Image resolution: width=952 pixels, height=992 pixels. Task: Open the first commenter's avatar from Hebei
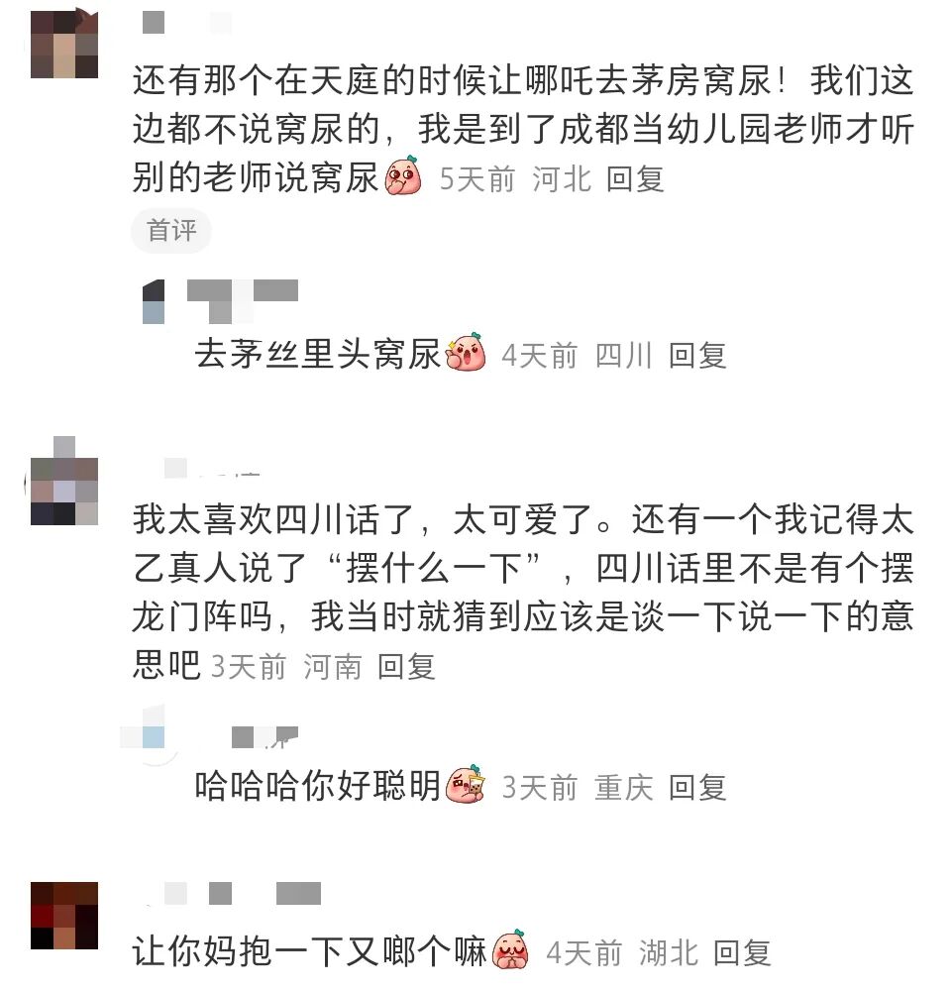point(64,45)
